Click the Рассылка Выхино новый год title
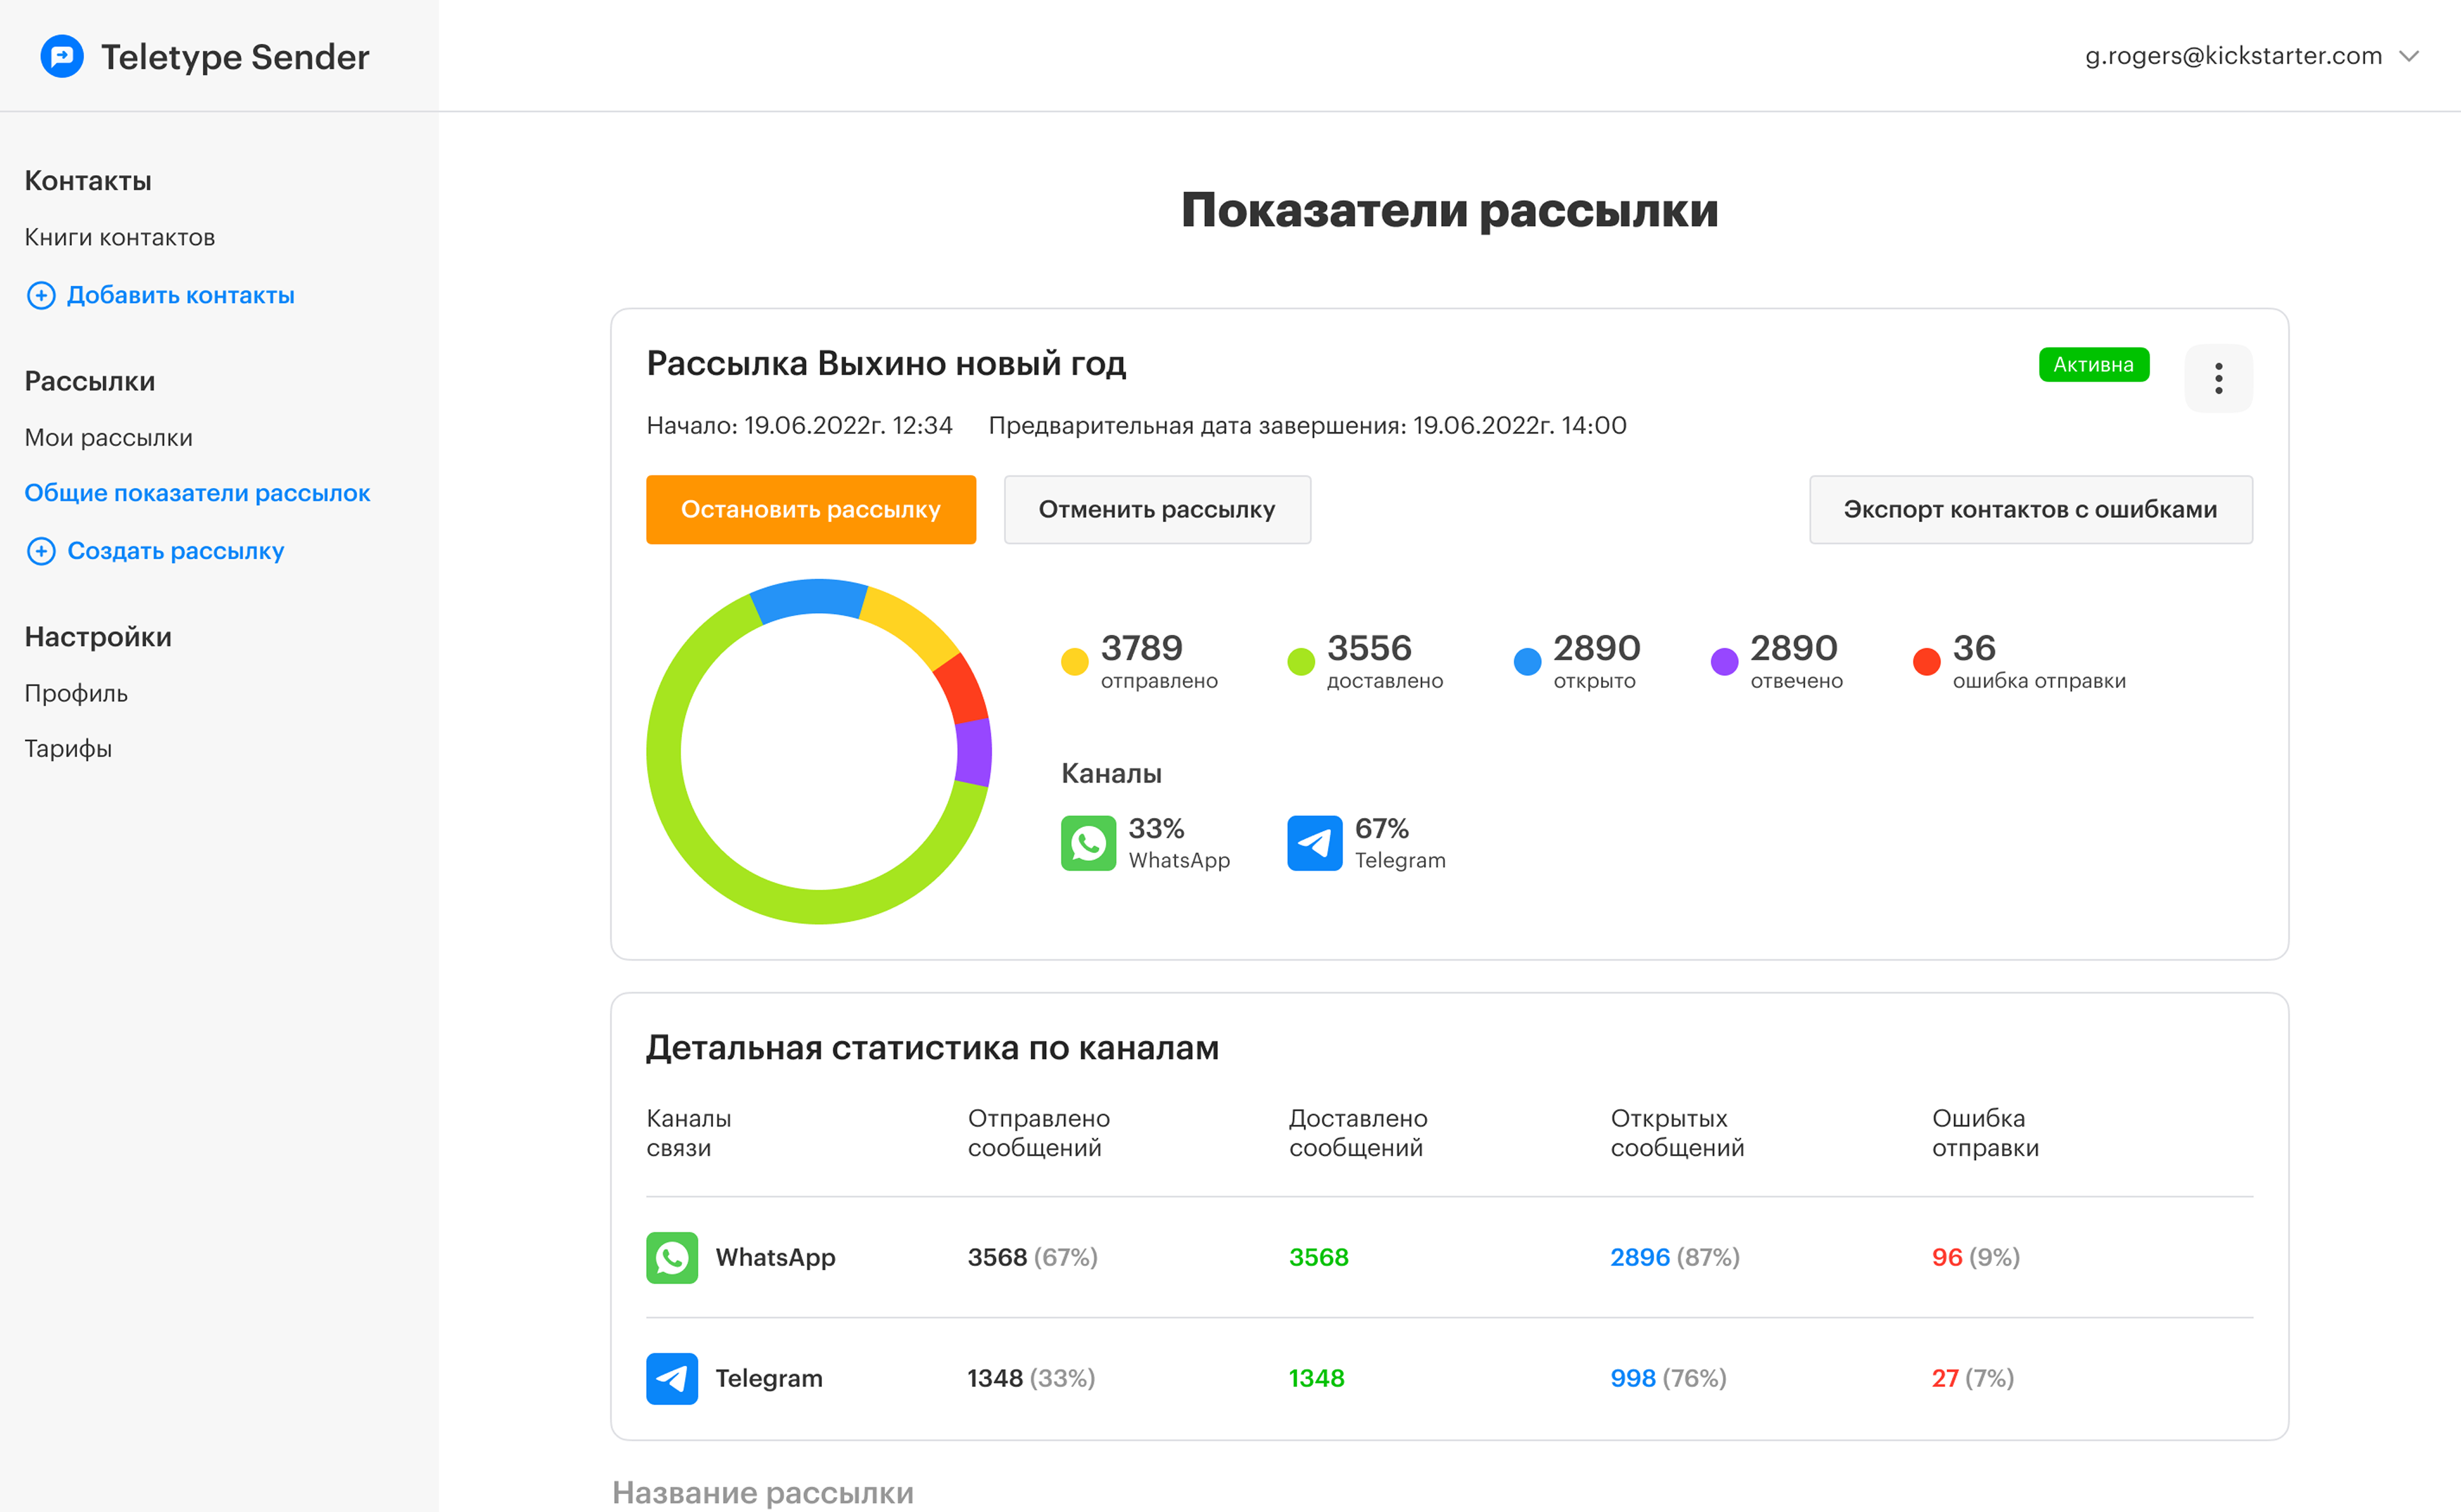Viewport: 2461px width, 1512px height. click(x=886, y=364)
